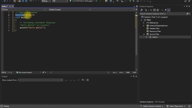
Task: Select main.c in Solution Explorer
Action: pos(155,37)
